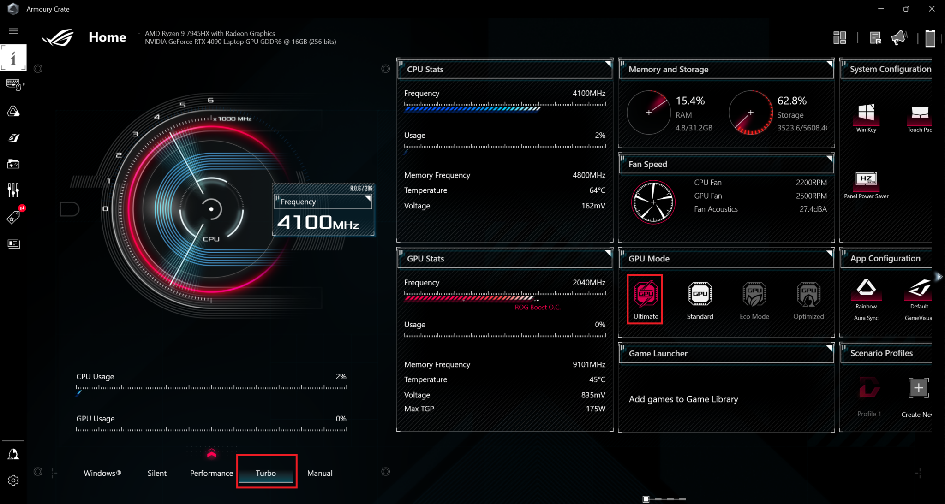
Task: Switch GPU Mode to Optimized
Action: pyautogui.click(x=808, y=295)
